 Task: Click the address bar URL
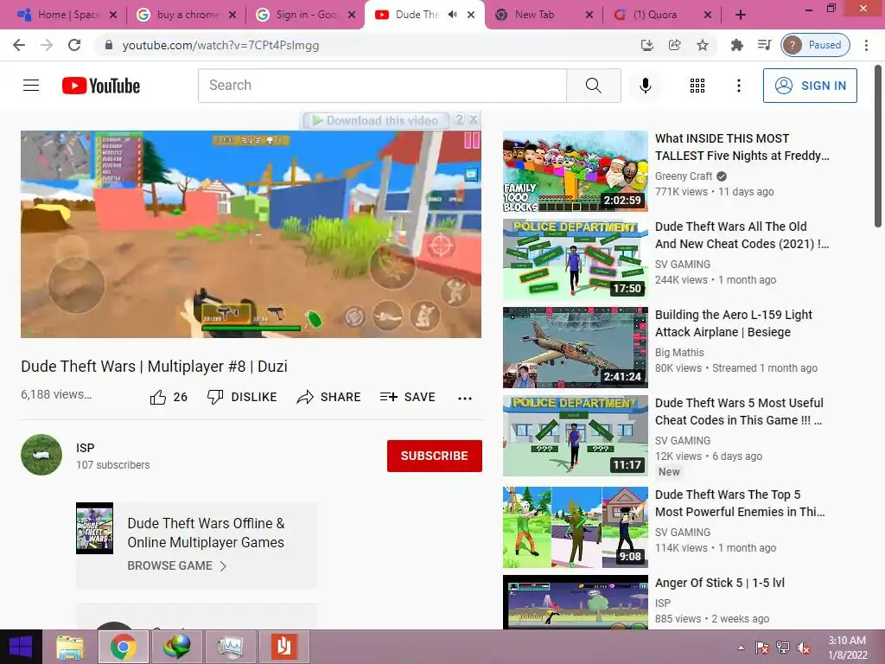(220, 45)
